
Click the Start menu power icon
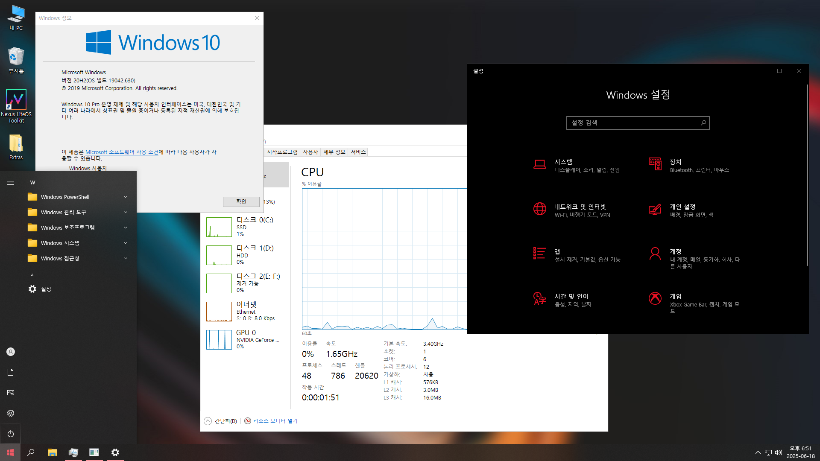[11, 434]
